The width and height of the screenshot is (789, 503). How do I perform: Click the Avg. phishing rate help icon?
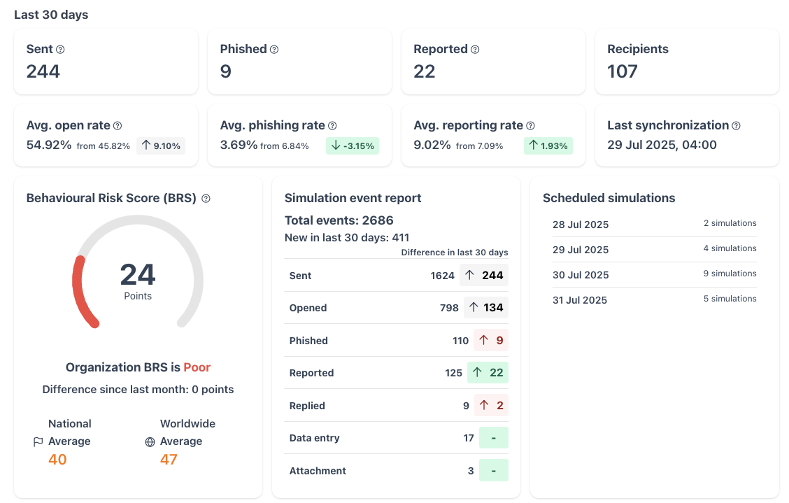click(x=333, y=125)
